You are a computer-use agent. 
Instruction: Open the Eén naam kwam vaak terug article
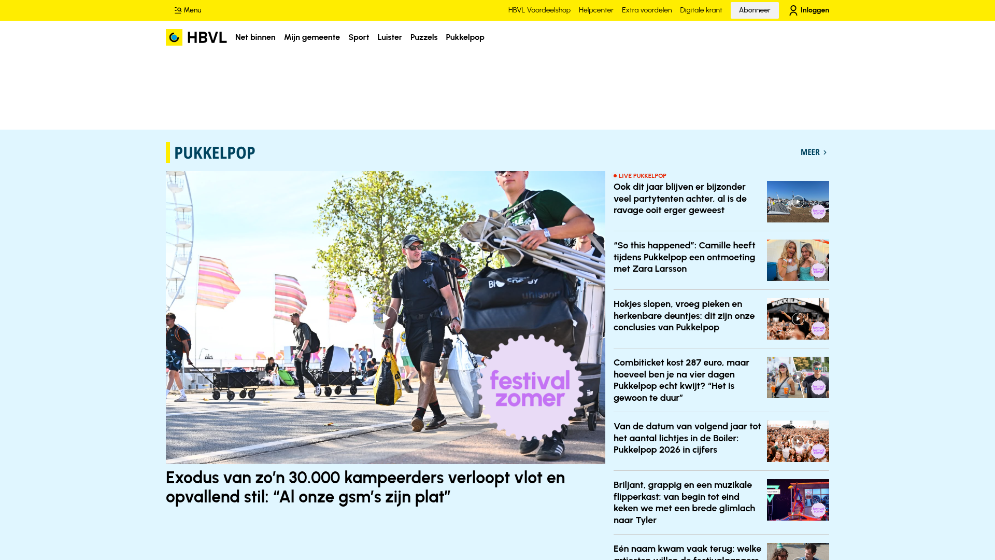click(687, 552)
